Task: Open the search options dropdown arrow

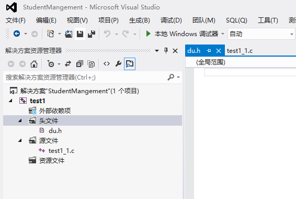Action: pyautogui.click(x=178, y=77)
